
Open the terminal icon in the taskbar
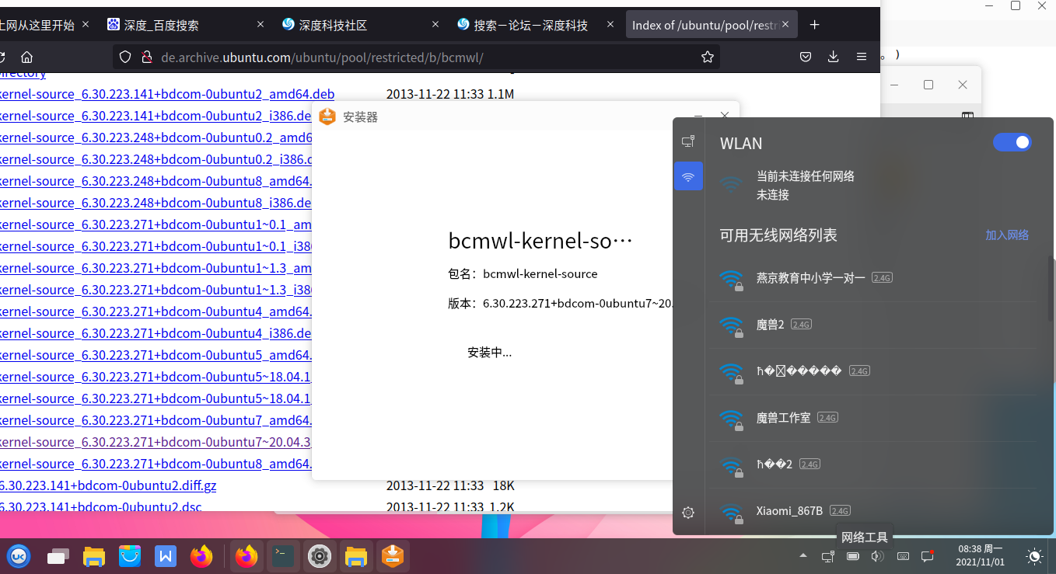[284, 556]
